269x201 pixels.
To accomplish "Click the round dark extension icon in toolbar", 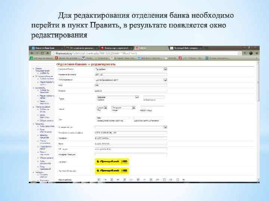I will [251, 53].
